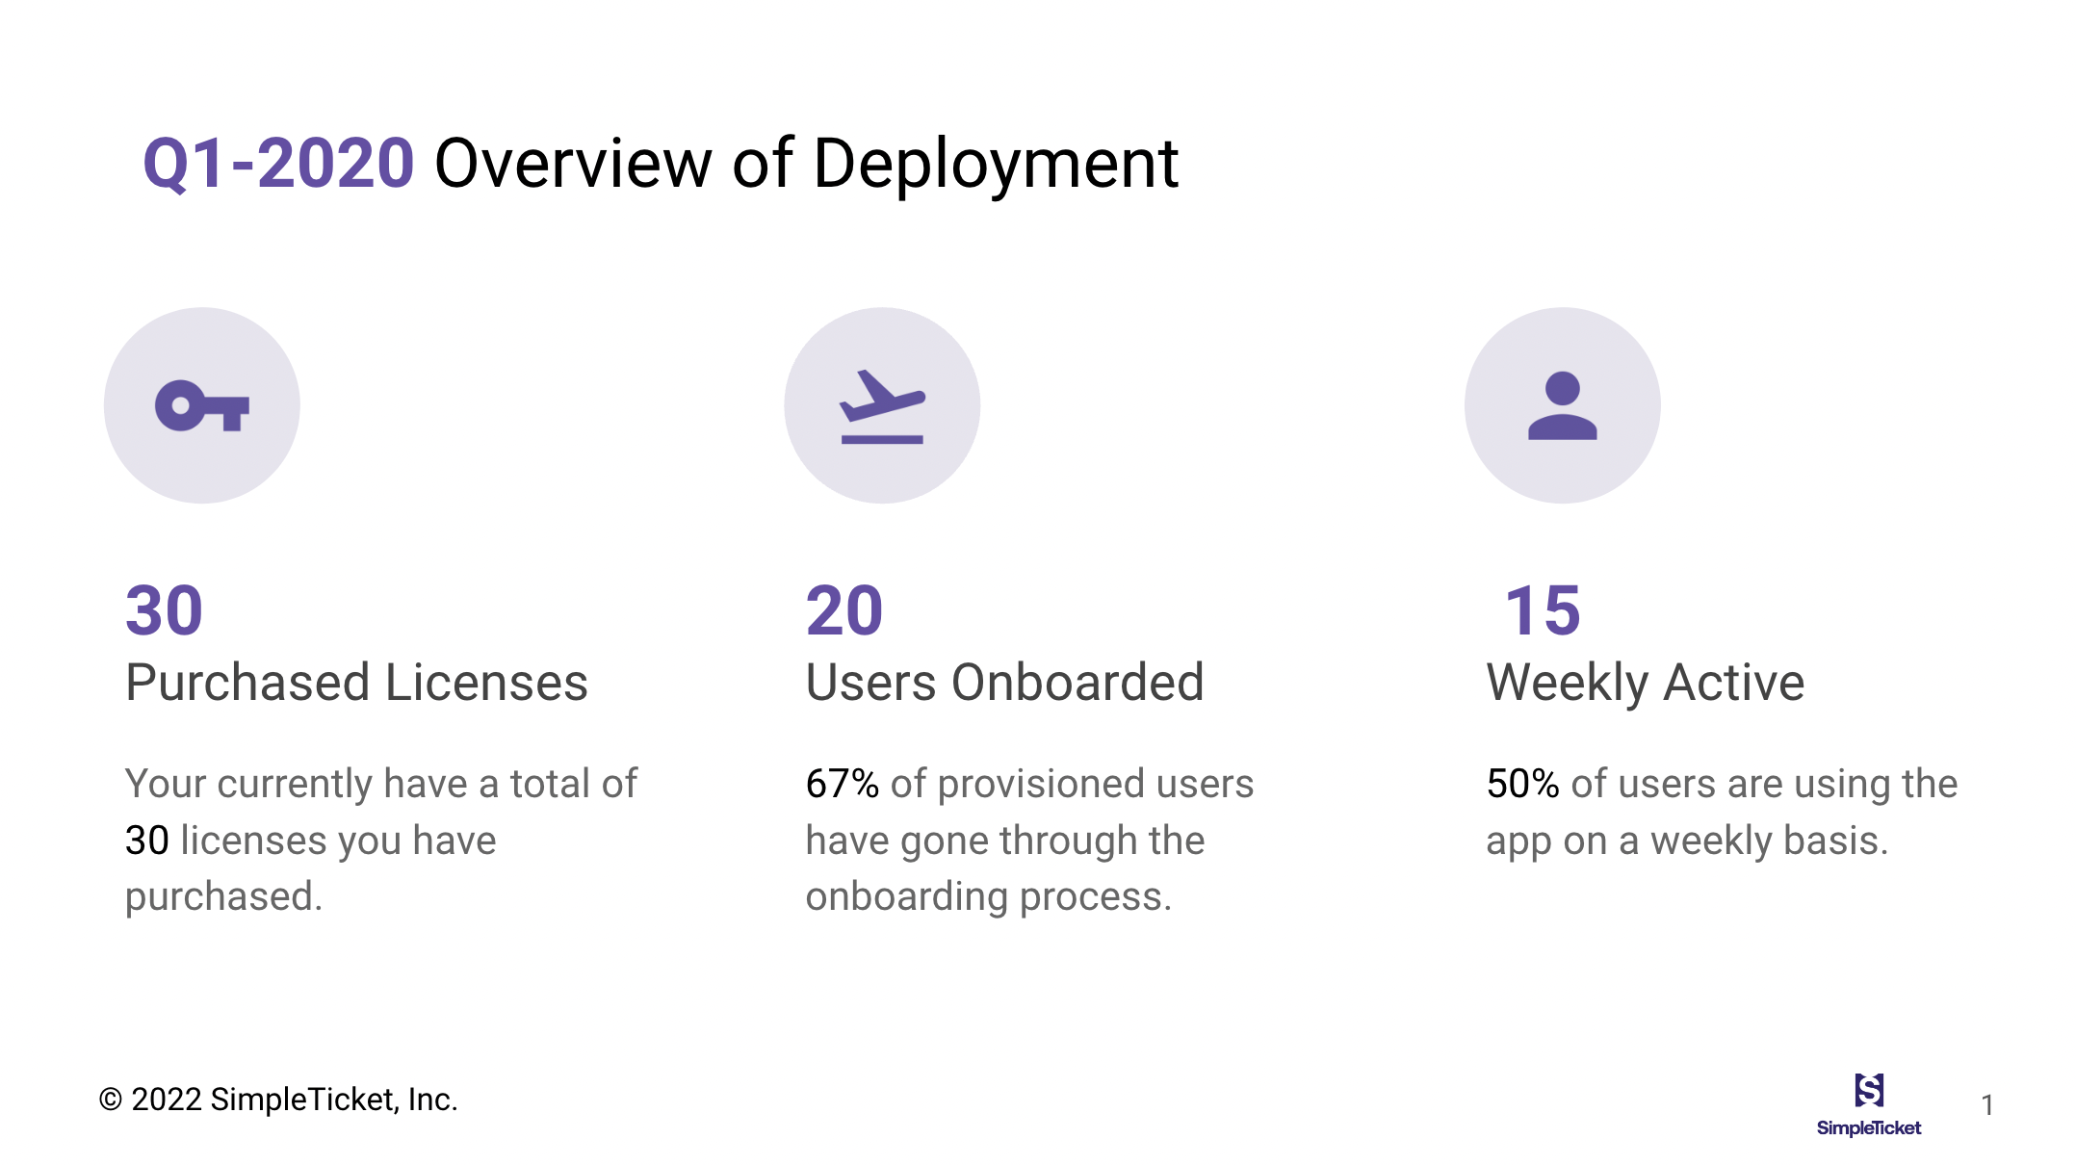Image resolution: width=2076 pixels, height=1165 pixels.
Task: Click the copyright 2022 SimpleTicket footer
Action: pyautogui.click(x=278, y=1100)
